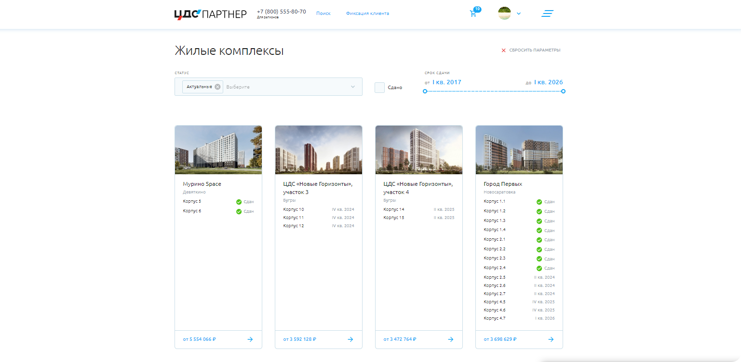Image resolution: width=741 pixels, height=362 pixels.
Task: Open the shopping cart icon
Action: click(473, 13)
